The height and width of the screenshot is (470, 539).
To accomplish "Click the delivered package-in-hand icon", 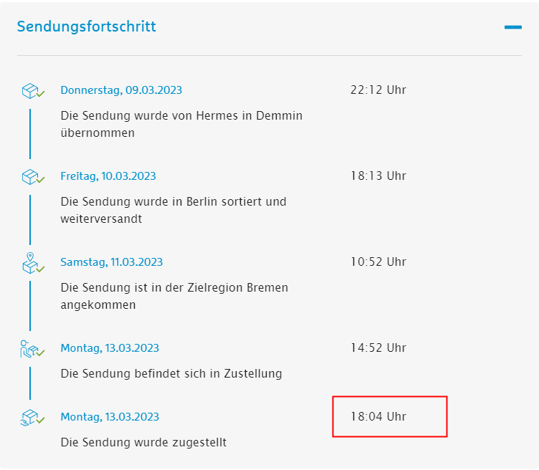I will point(32,418).
